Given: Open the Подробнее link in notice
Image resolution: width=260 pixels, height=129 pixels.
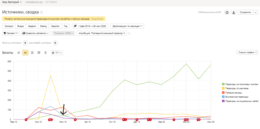Looking at the screenshot, I should [97, 19].
